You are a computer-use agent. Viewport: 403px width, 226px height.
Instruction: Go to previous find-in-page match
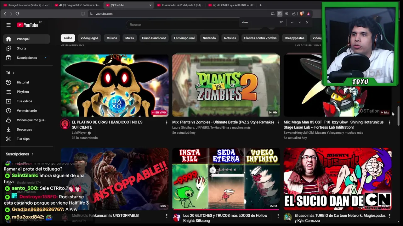click(292, 22)
